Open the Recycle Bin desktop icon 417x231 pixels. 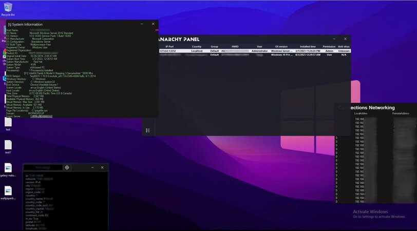click(8, 9)
